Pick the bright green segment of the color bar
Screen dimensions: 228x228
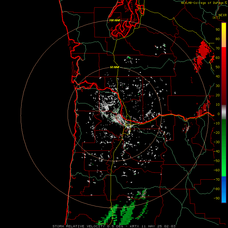pos(224,167)
